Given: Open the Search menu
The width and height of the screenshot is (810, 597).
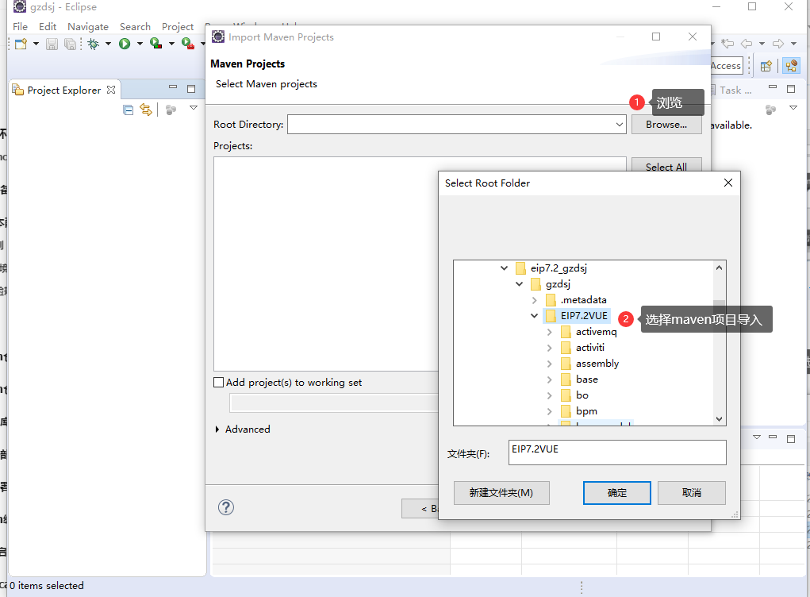Looking at the screenshot, I should tap(135, 27).
